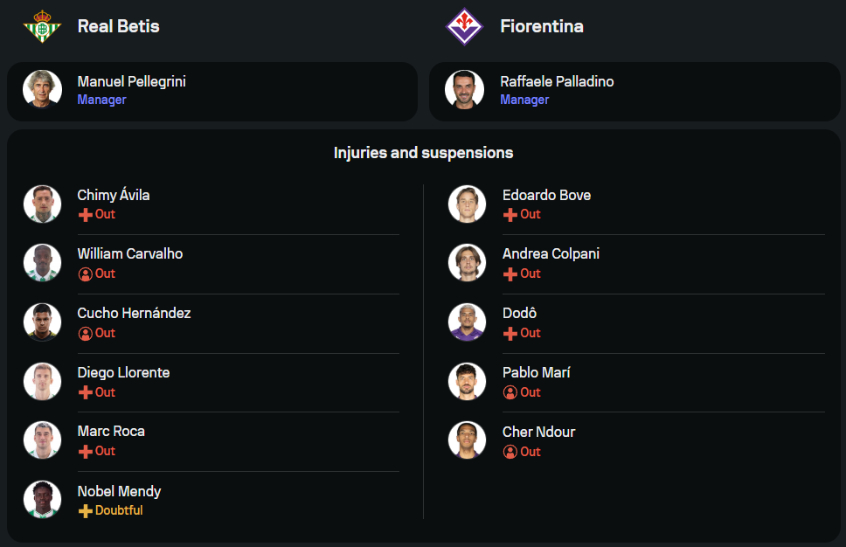Viewport: 846px width, 547px height.
Task: Click the Real Betis club crest
Action: [x=42, y=26]
